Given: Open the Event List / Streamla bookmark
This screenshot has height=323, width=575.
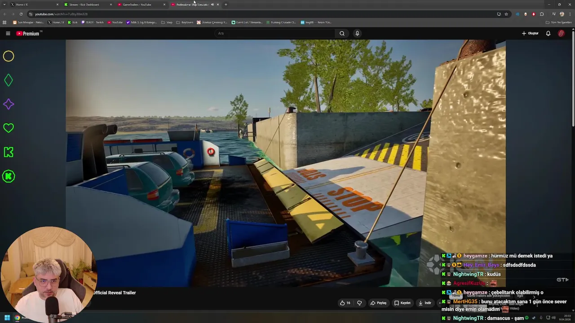Looking at the screenshot, I should tap(247, 22).
